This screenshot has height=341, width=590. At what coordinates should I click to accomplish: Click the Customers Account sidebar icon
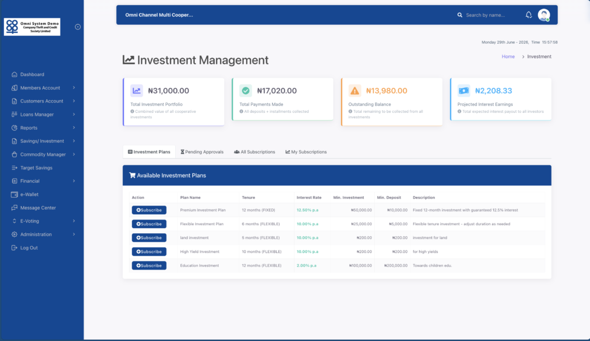click(x=14, y=101)
